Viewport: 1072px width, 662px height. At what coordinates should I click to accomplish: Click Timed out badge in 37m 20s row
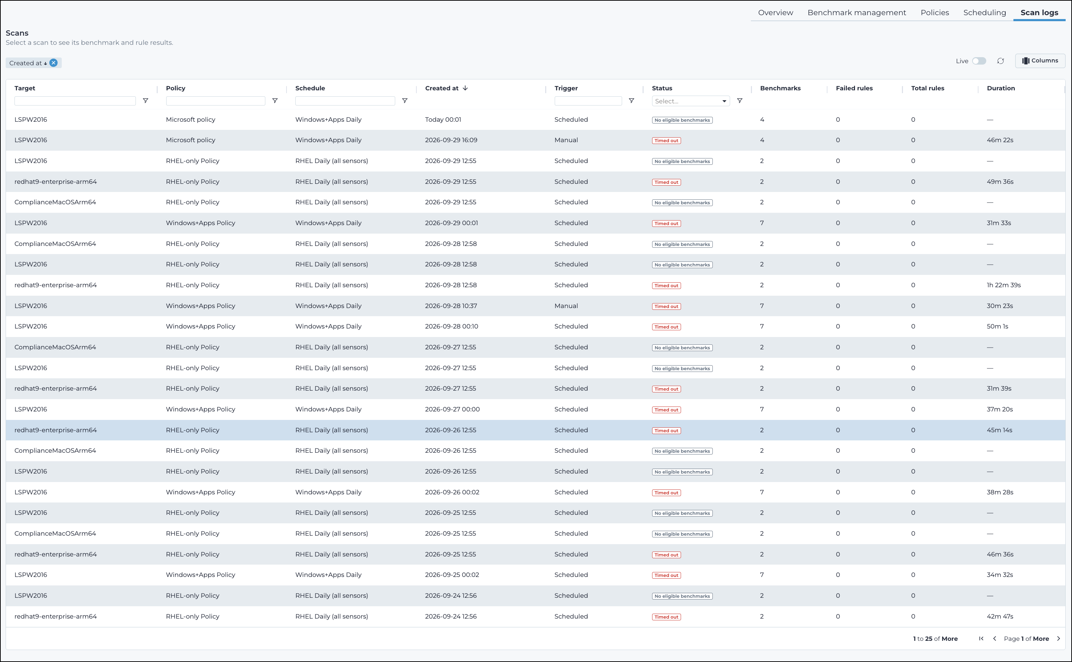point(666,410)
